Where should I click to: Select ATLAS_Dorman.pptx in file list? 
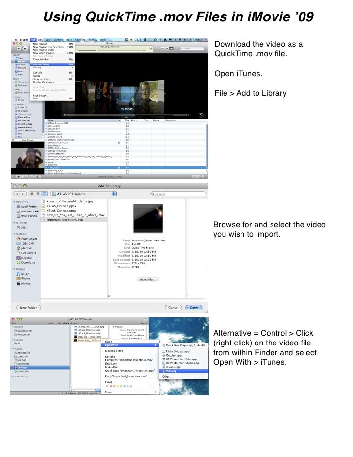coord(74,211)
